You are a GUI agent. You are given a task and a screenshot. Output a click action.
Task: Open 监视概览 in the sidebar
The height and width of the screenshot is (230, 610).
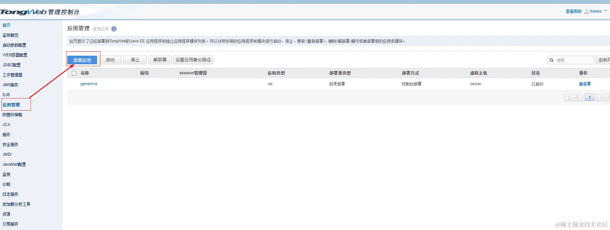pos(11,35)
